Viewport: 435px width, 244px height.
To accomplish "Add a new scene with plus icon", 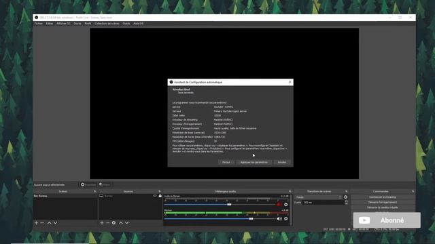I will 36,223.
